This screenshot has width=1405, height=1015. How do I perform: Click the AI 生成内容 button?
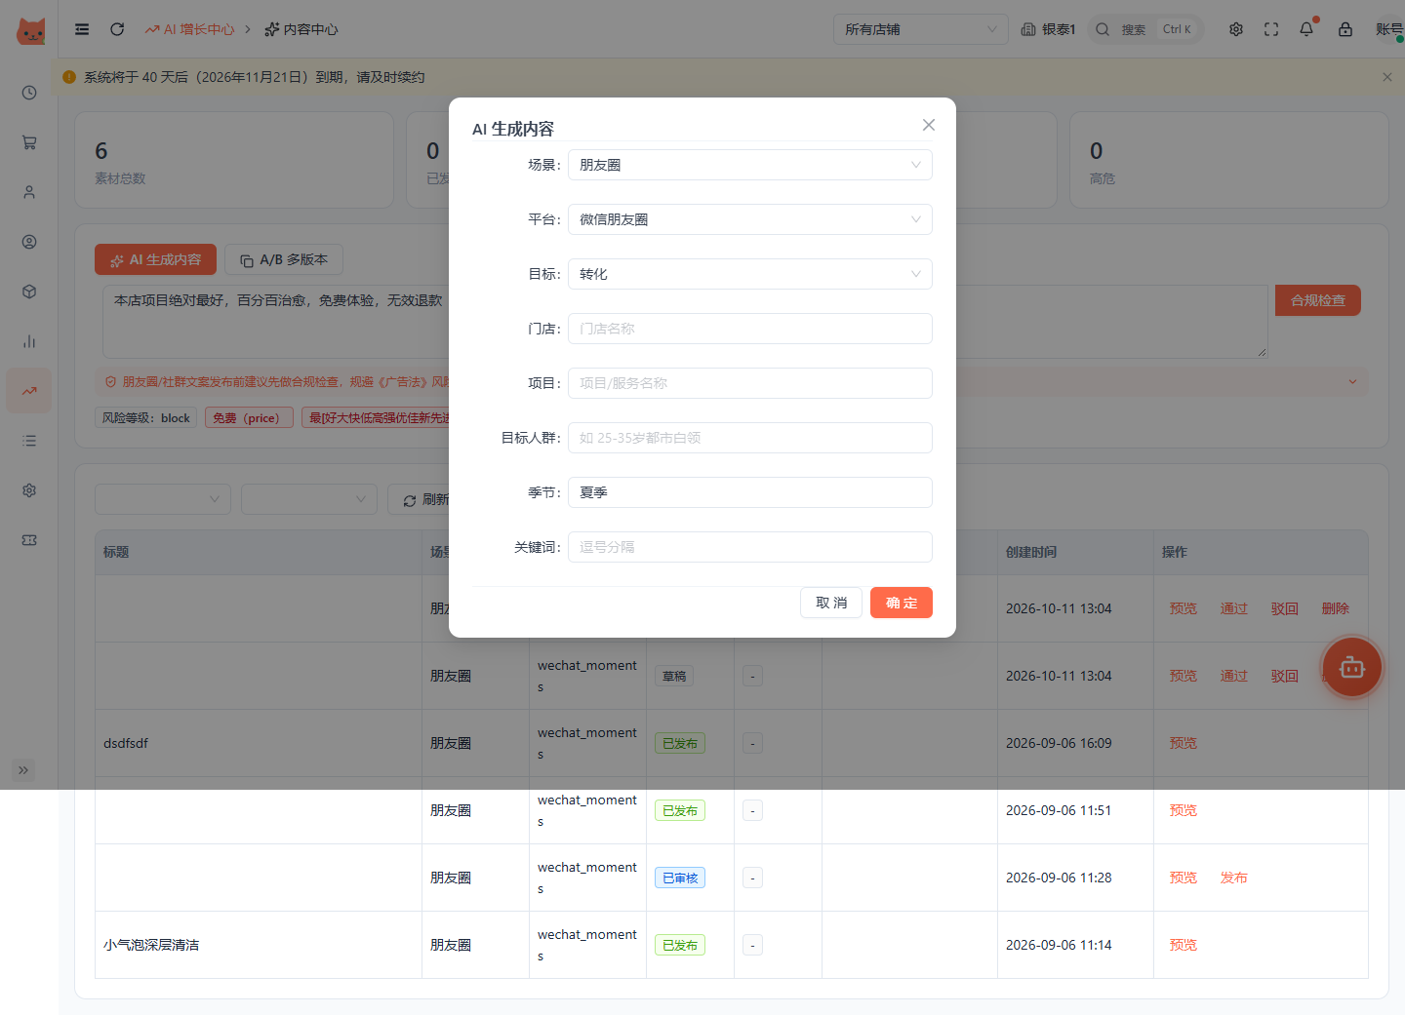[155, 259]
